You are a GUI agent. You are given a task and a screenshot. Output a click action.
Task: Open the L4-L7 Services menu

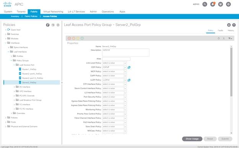coord(76,11)
